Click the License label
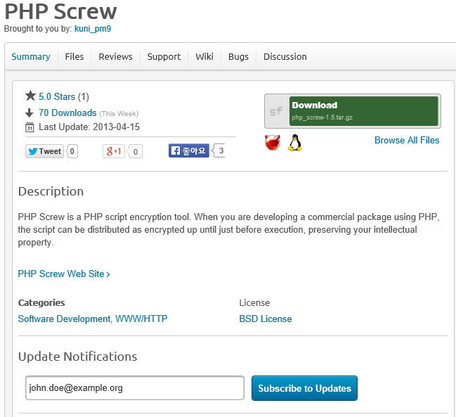The width and height of the screenshot is (456, 417). 254,303
